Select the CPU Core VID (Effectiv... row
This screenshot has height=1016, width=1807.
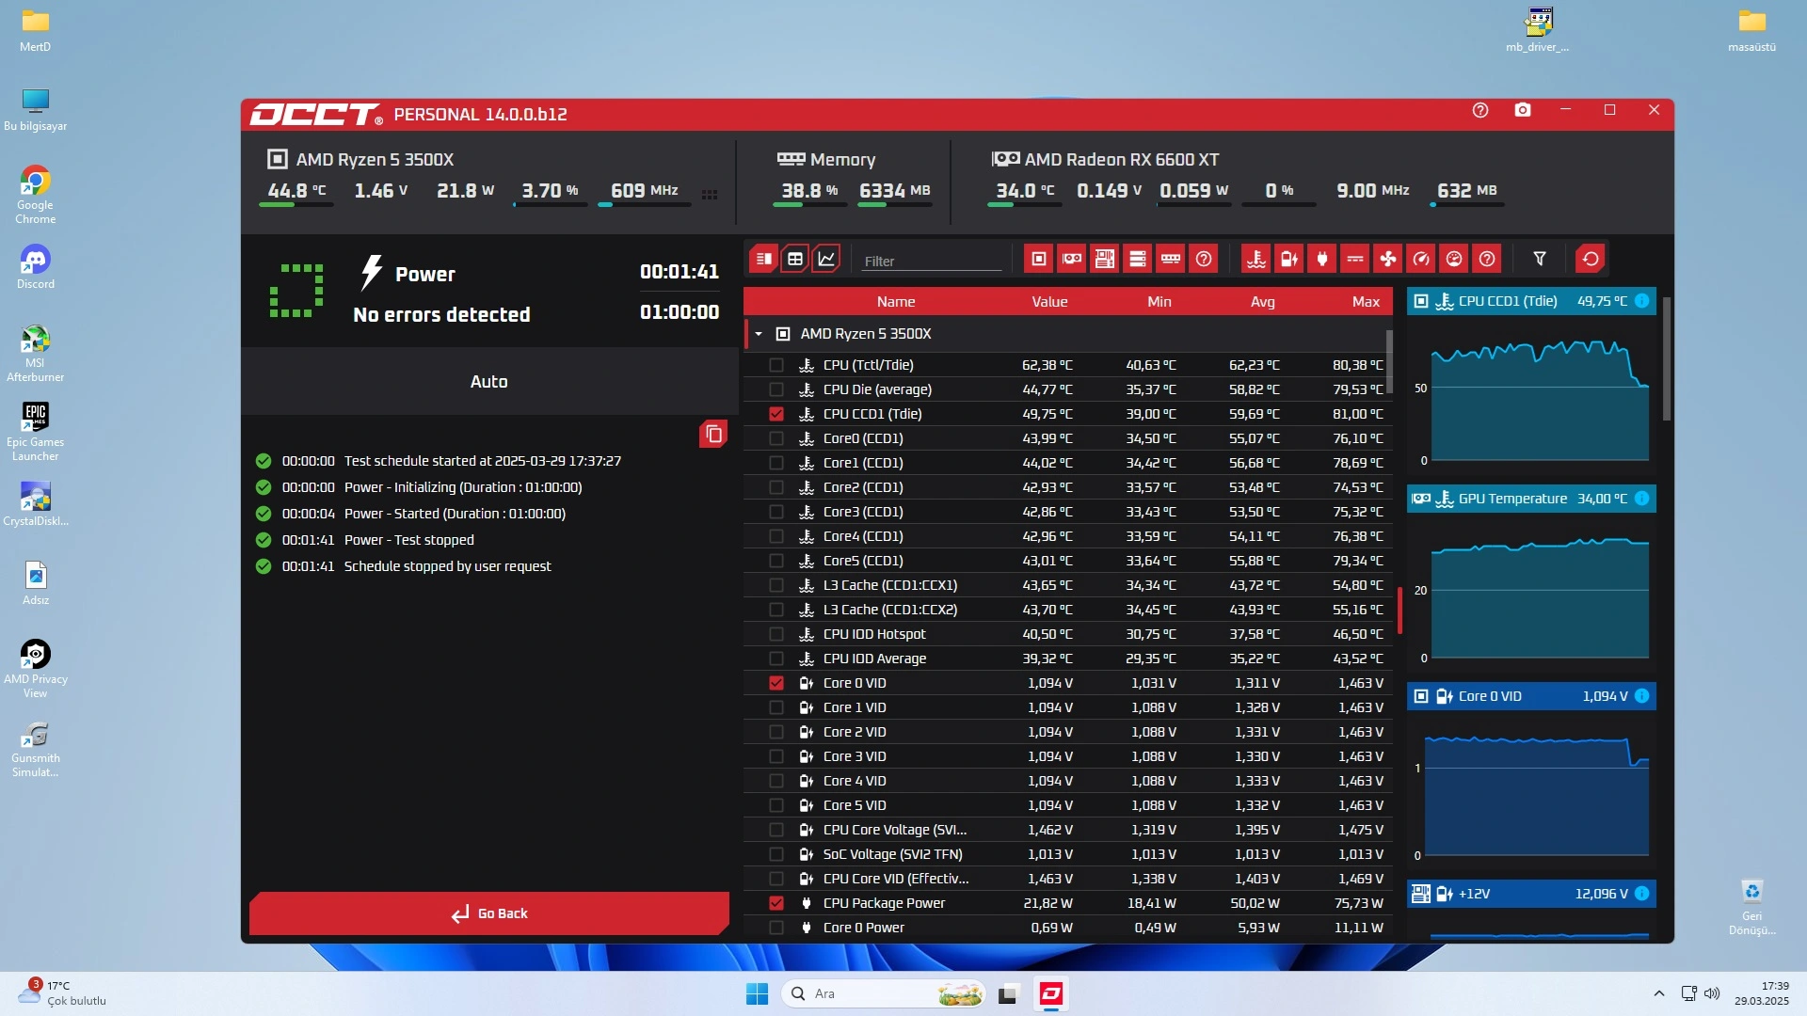[1067, 879]
